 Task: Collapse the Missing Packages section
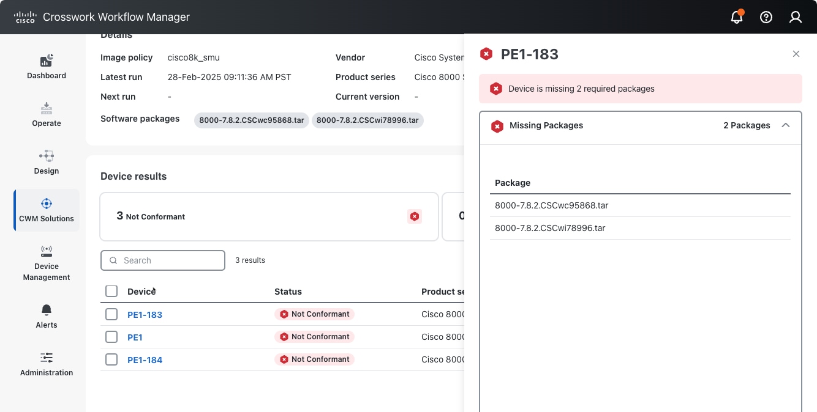(786, 125)
